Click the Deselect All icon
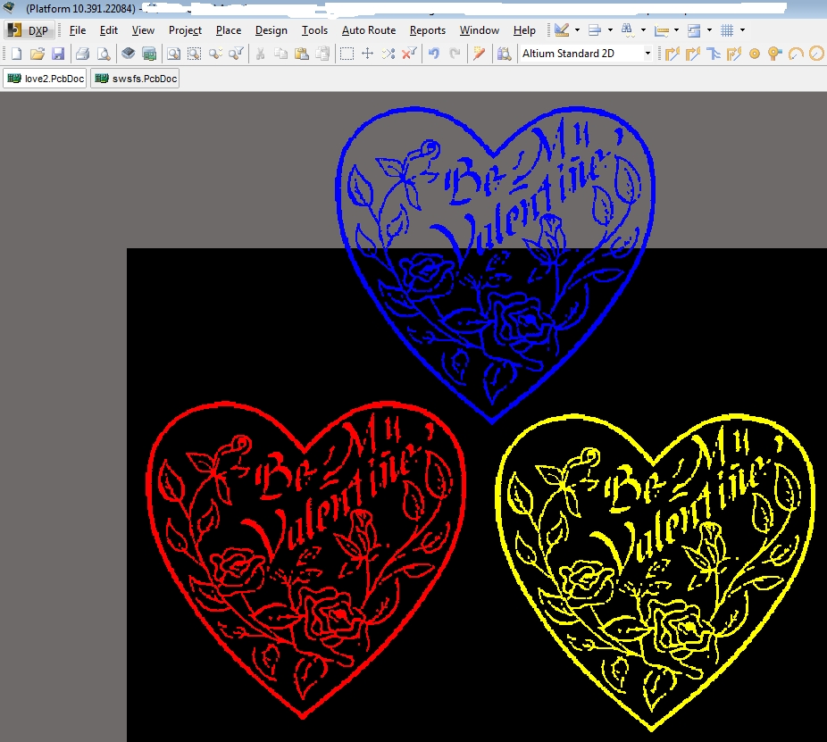Viewport: 827px width, 742px height. [388, 54]
